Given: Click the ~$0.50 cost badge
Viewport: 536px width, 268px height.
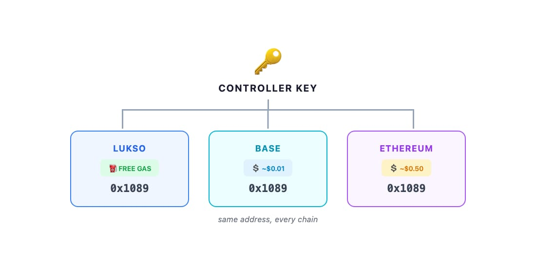Looking at the screenshot, I should [406, 168].
